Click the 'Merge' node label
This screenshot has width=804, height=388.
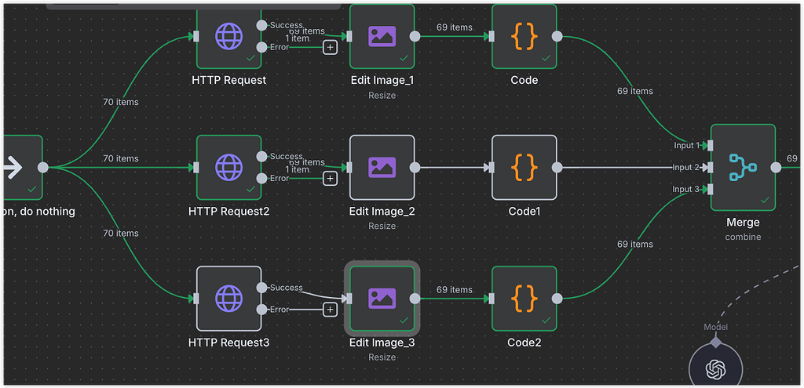pos(743,223)
